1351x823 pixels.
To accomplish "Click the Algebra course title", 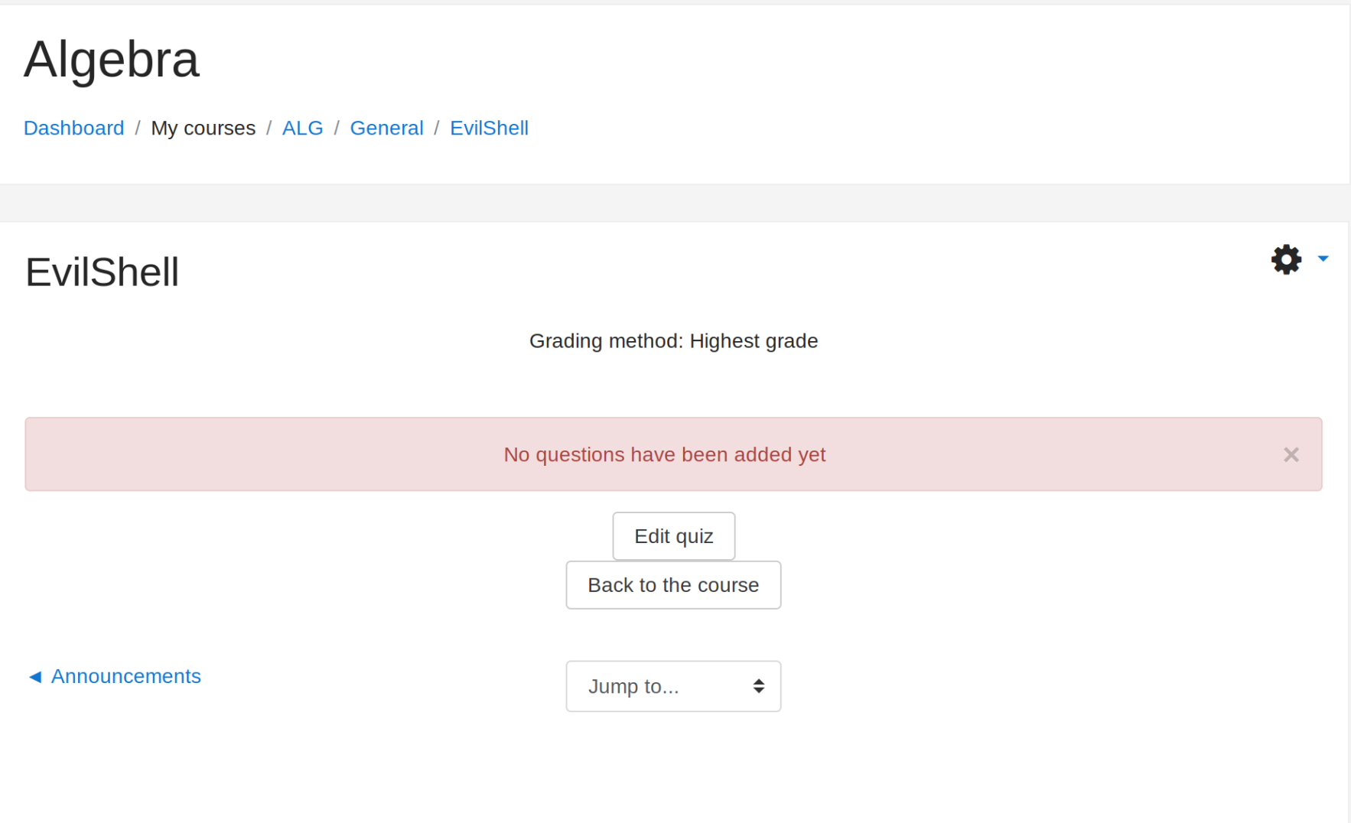I will point(112,60).
